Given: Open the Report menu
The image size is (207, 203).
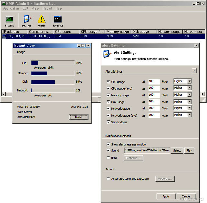Looking at the screenshot, I should [x=47, y=8].
